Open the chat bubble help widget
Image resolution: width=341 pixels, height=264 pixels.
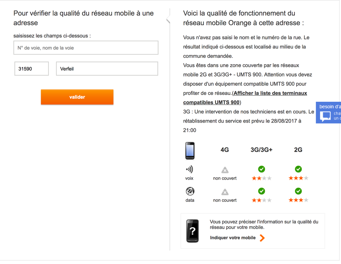pyautogui.click(x=326, y=116)
